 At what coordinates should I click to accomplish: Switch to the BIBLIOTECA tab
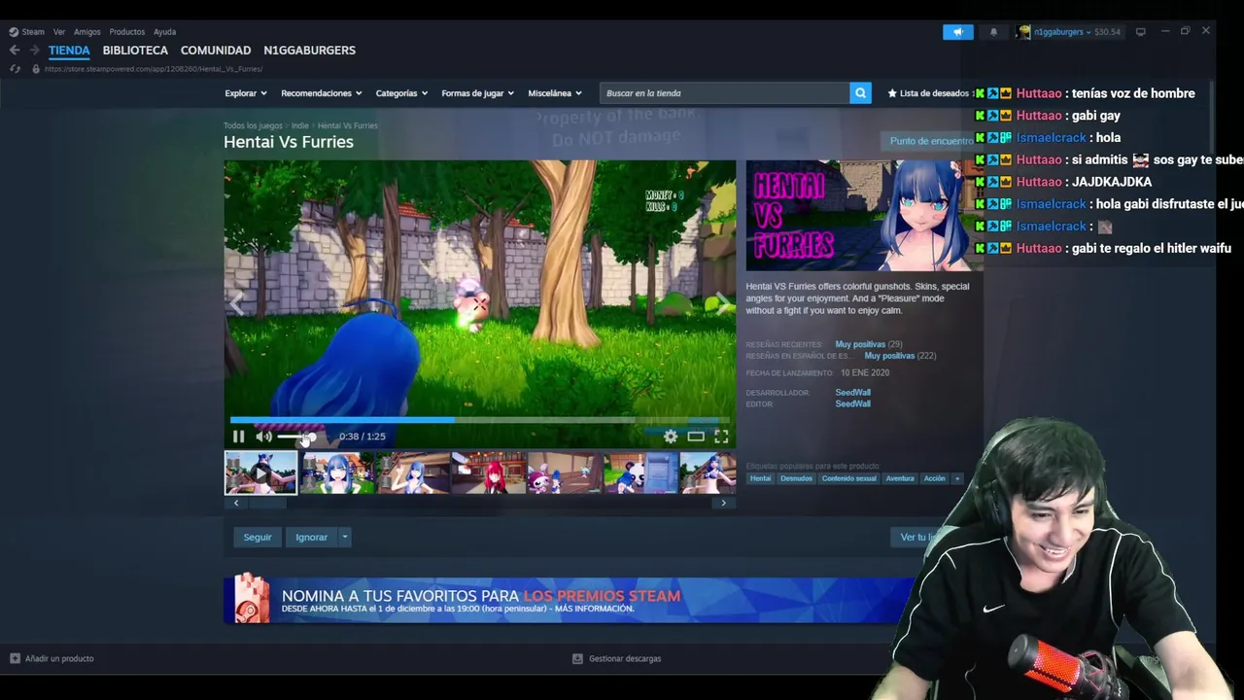click(x=135, y=51)
